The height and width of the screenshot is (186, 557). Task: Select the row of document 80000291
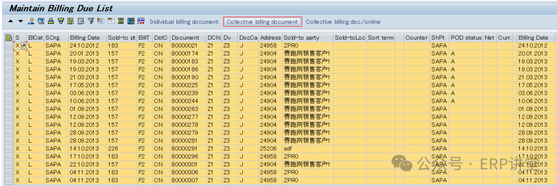click(x=9, y=149)
